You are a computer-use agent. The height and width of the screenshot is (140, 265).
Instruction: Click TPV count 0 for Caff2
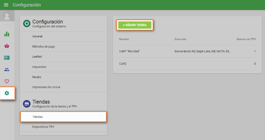tap(255, 64)
